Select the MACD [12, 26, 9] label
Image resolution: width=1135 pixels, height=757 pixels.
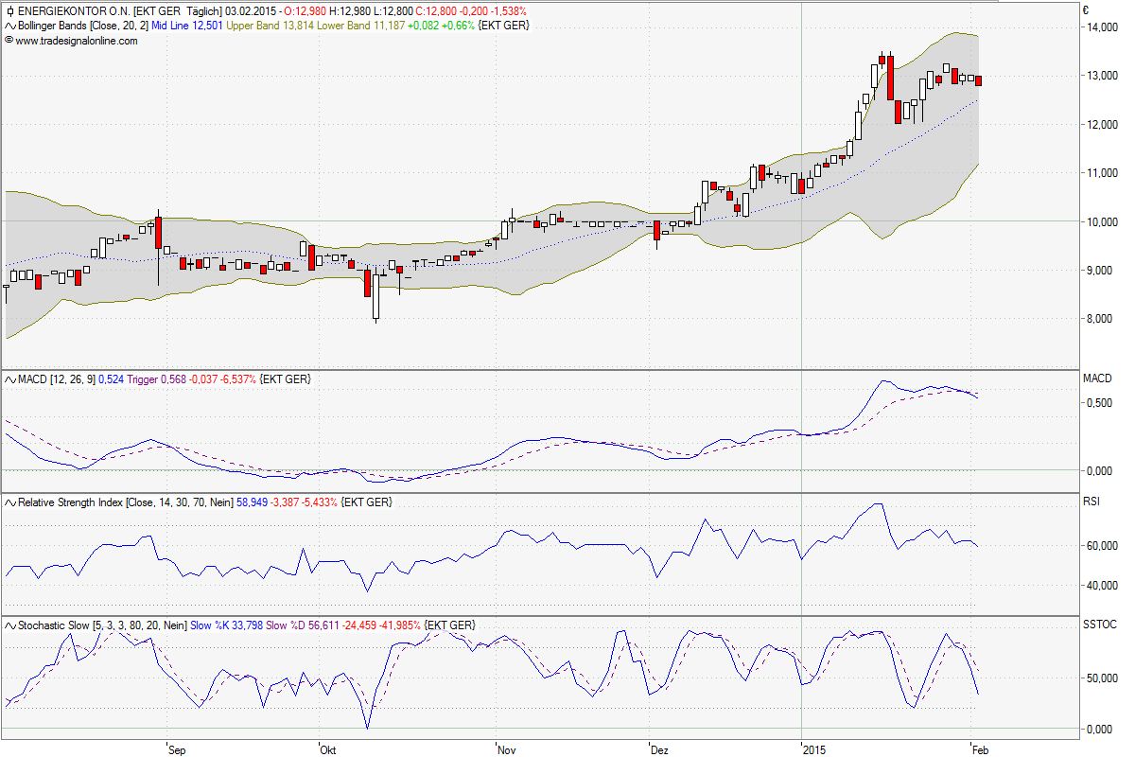pos(58,379)
